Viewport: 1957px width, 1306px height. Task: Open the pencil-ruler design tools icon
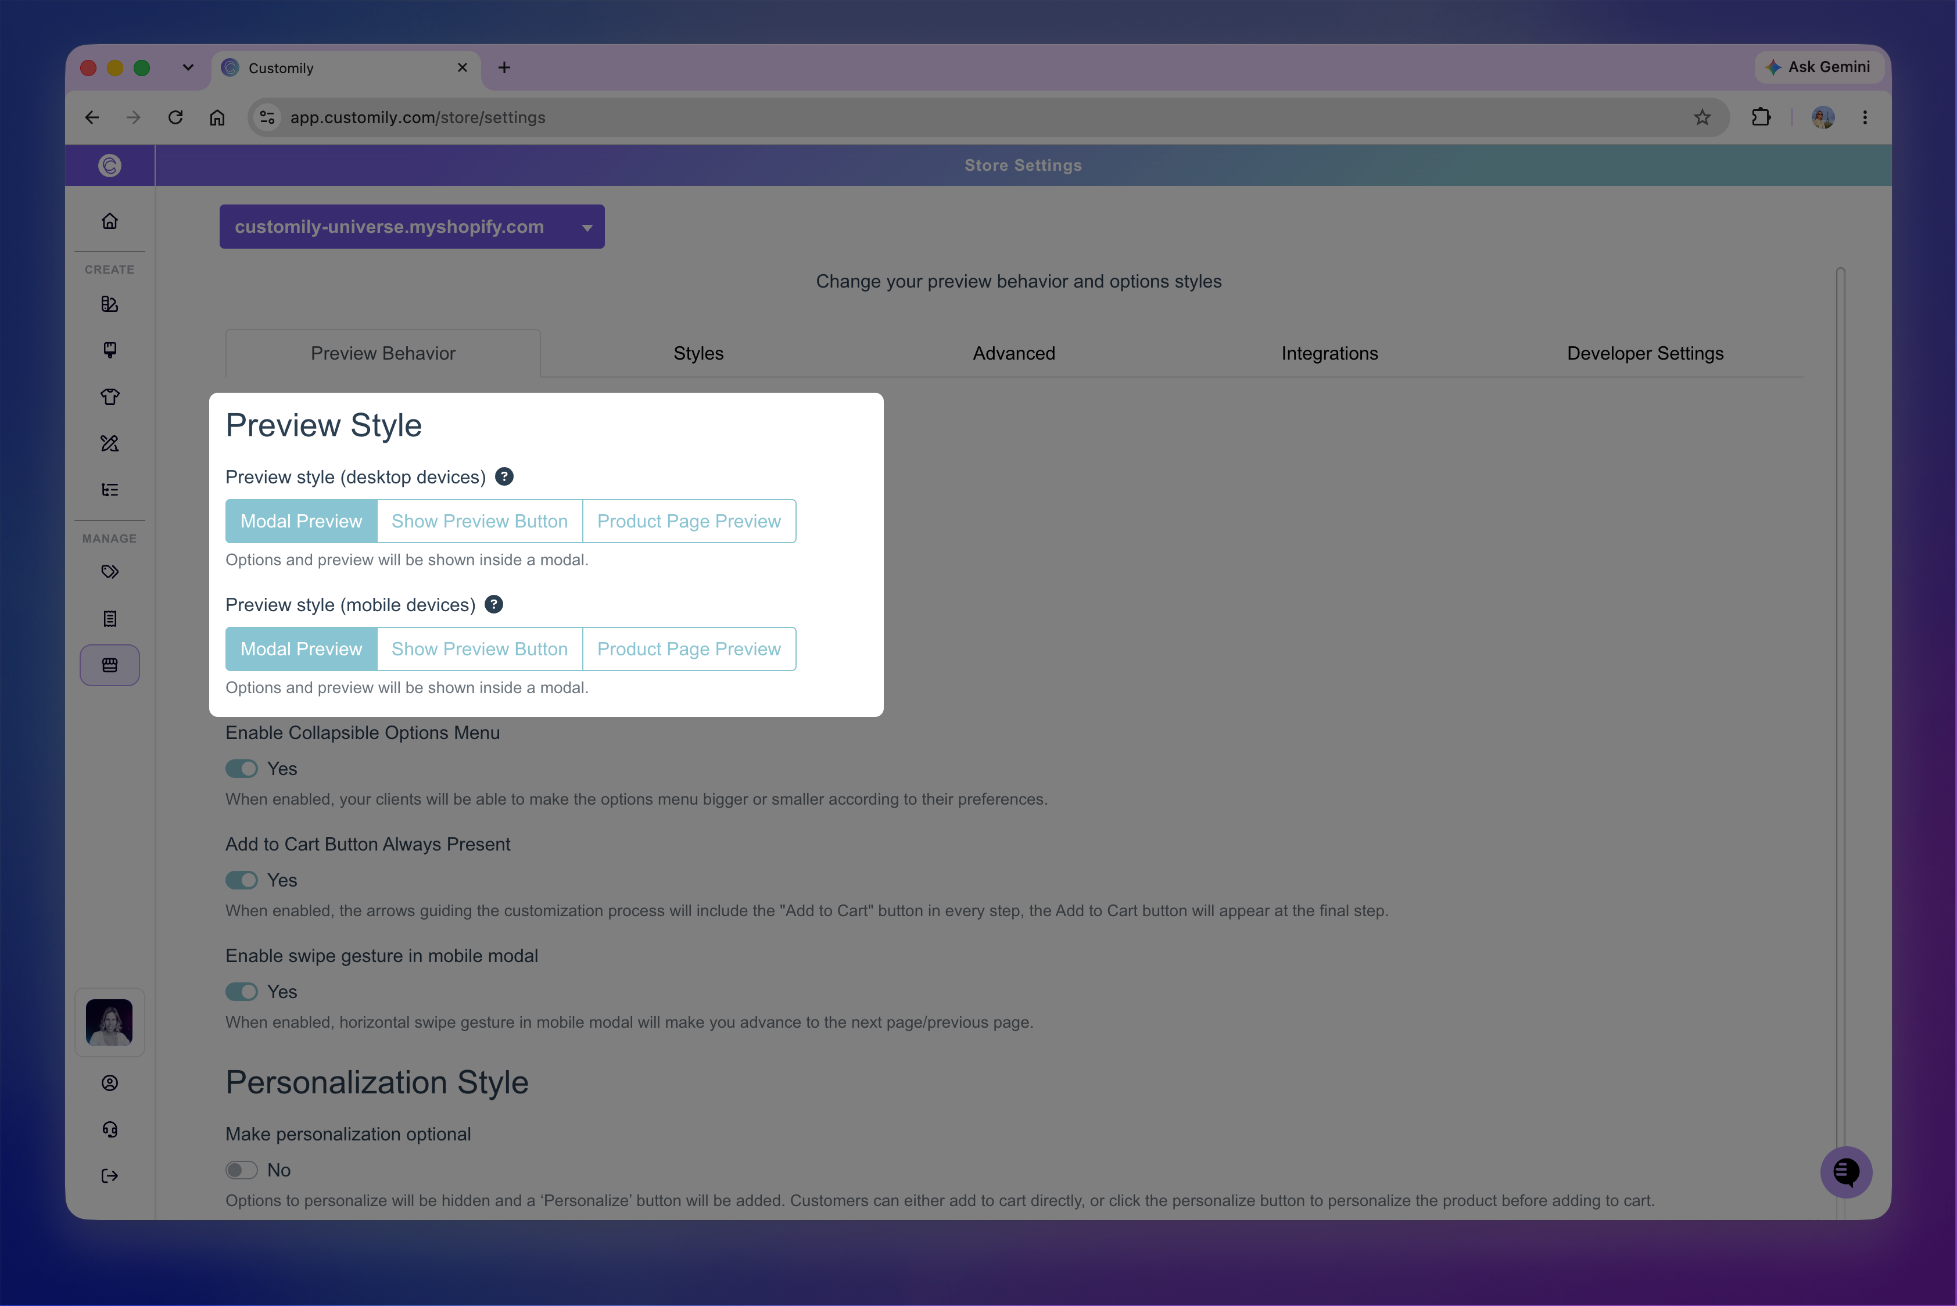click(109, 443)
